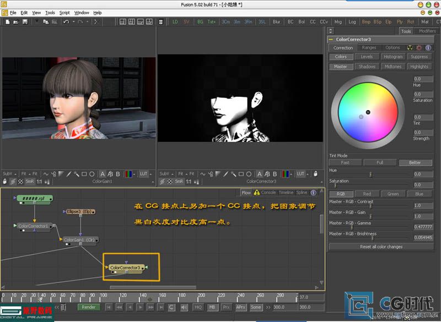Toggle LUT in the ColorCorrector3 viewer

click(x=300, y=174)
